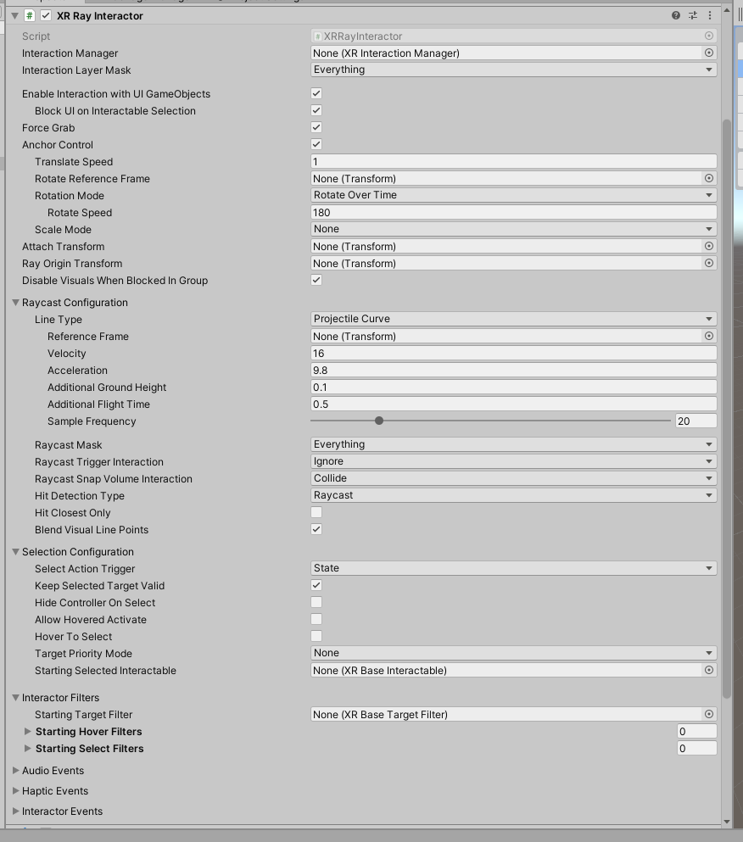Enable the Hit Closest Only checkbox
The width and height of the screenshot is (743, 842).
316,512
